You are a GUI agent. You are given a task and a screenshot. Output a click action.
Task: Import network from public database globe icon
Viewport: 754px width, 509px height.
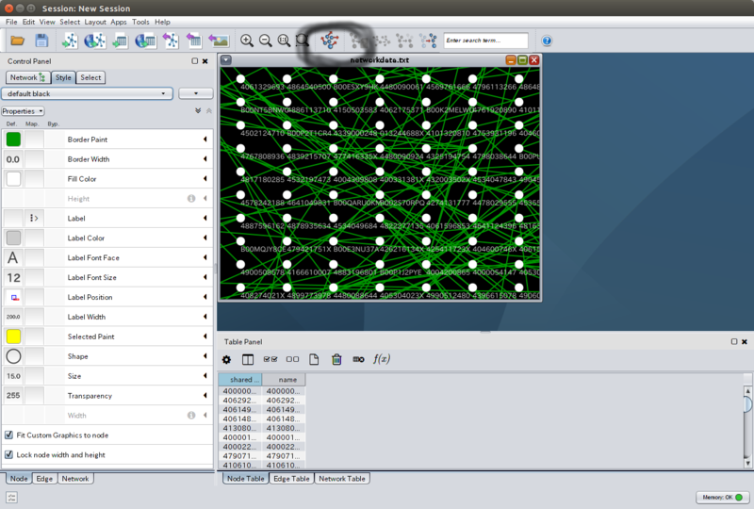point(95,41)
